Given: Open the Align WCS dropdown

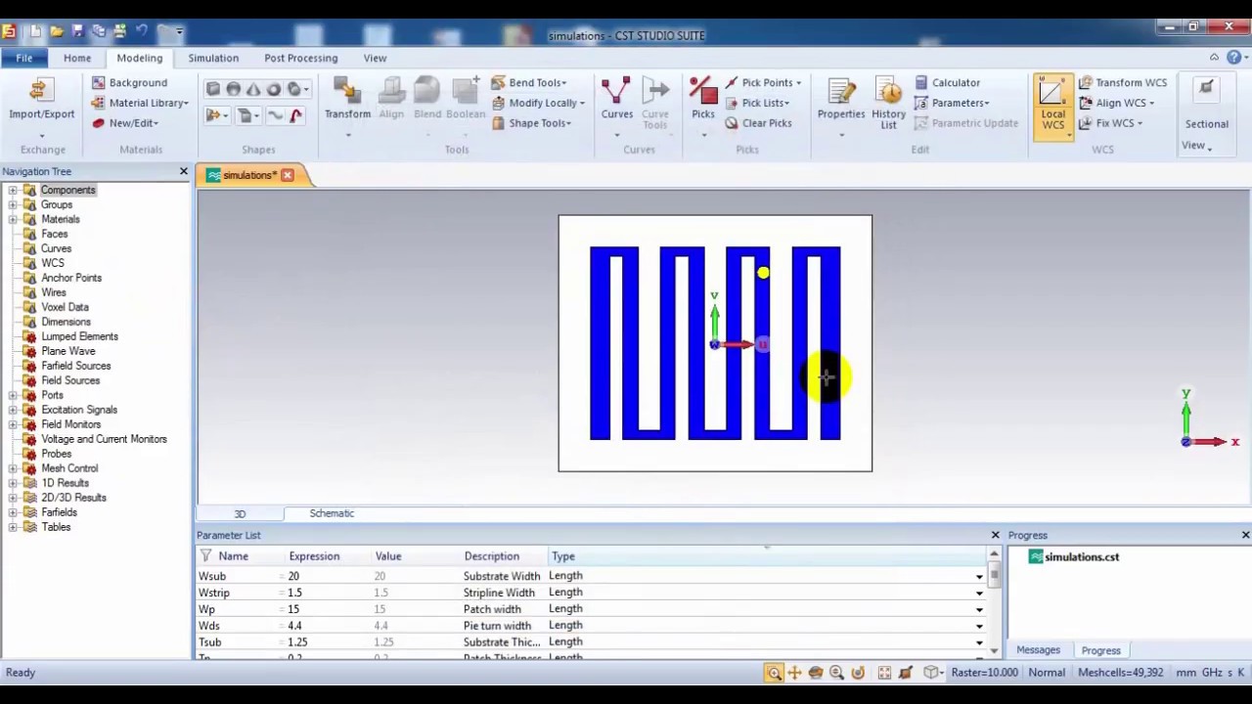Looking at the screenshot, I should coord(1116,103).
